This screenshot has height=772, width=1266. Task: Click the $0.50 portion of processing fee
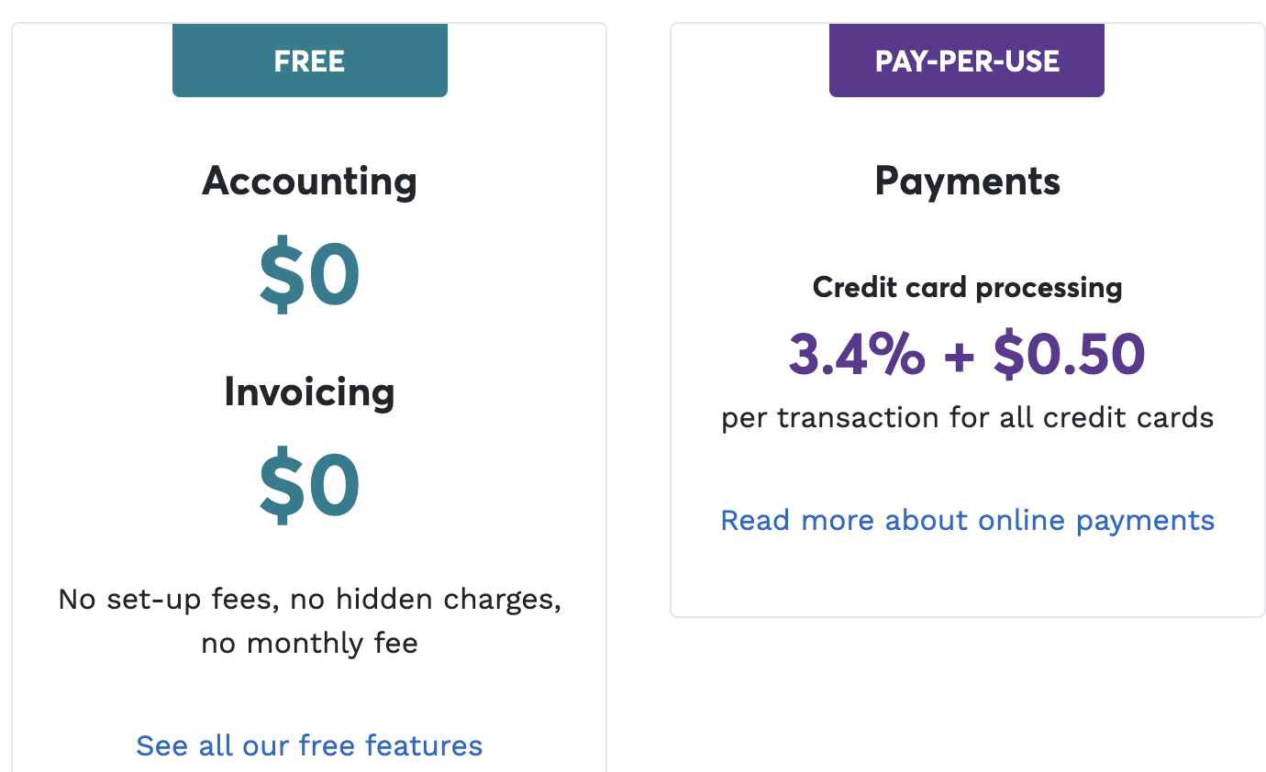(x=1070, y=354)
